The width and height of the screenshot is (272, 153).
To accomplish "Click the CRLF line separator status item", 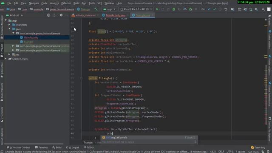I will coord(221,152).
